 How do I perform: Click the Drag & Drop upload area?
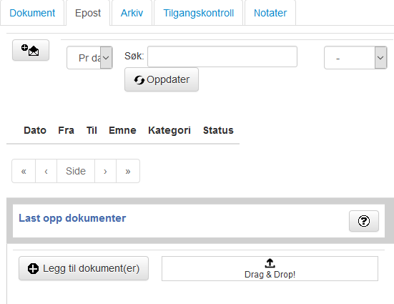point(270,268)
